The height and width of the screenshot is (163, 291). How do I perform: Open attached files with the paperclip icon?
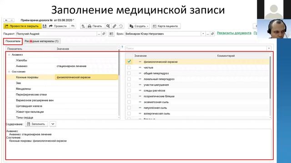(114, 26)
